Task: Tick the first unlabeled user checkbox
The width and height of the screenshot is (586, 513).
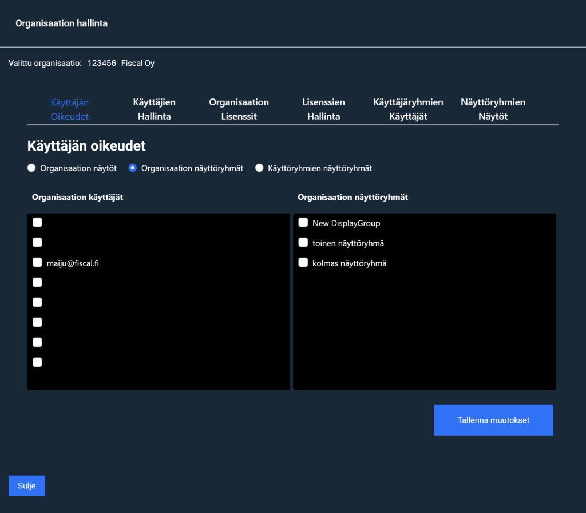Action: 37,222
